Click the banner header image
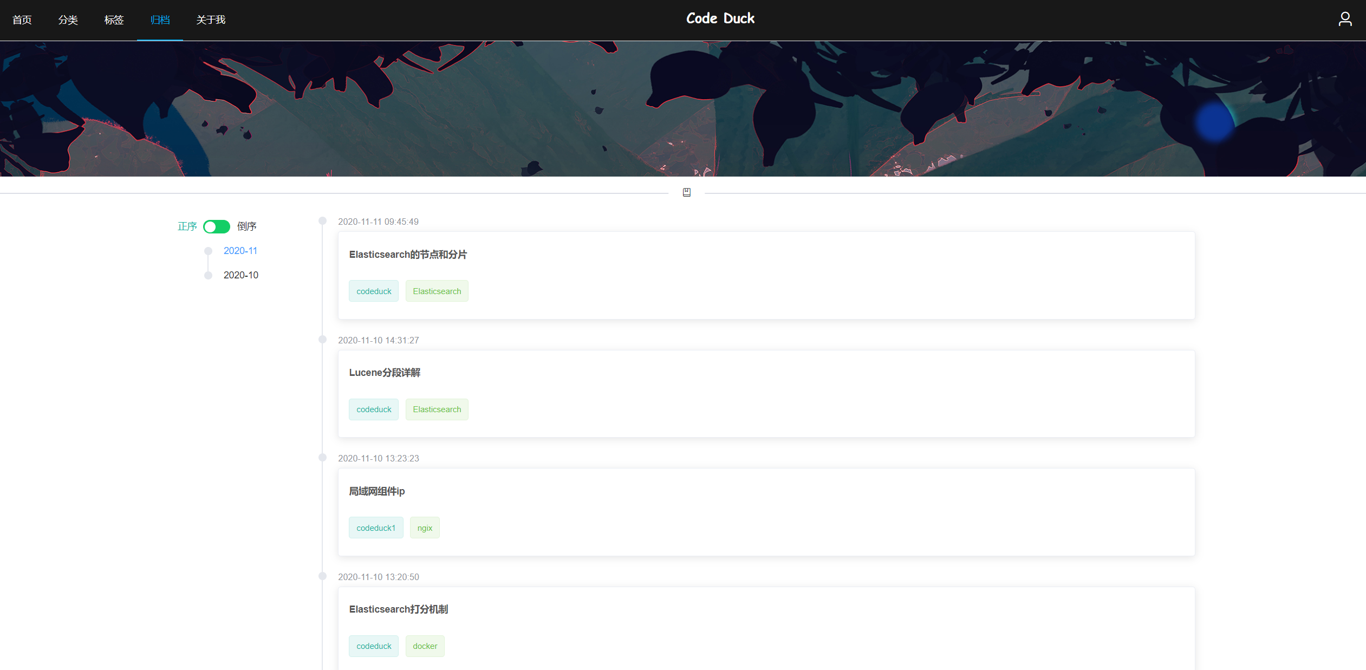This screenshot has width=1366, height=670. [x=683, y=109]
